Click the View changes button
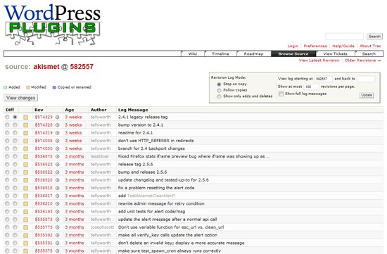Image resolution: width=387 pixels, height=254 pixels. click(20, 98)
